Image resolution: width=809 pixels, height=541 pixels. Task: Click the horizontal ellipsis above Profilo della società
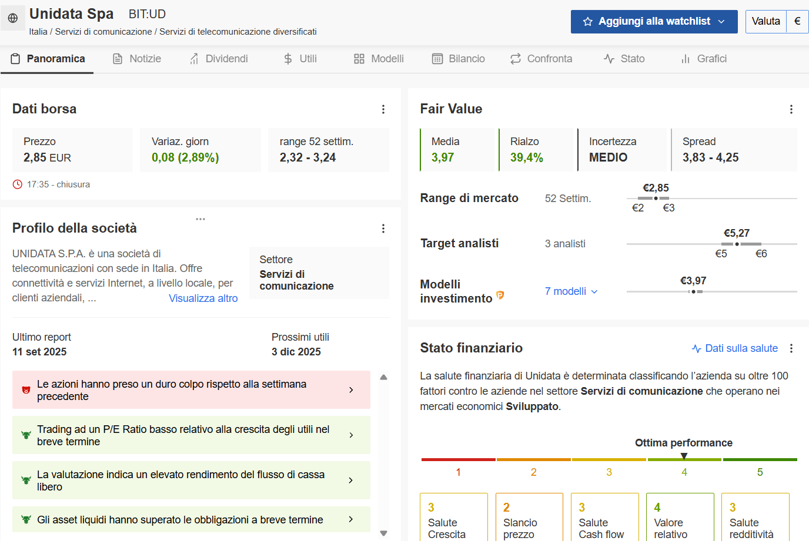[200, 219]
